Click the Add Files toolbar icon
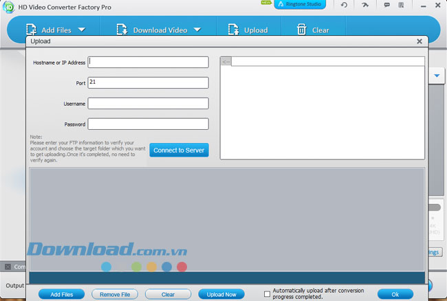The width and height of the screenshot is (447, 301). coord(32,30)
